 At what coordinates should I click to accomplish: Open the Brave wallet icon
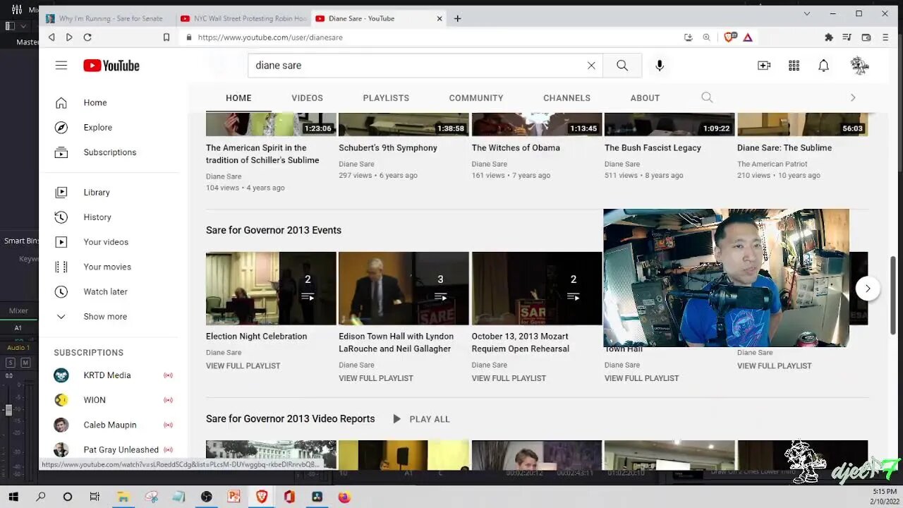click(x=866, y=37)
